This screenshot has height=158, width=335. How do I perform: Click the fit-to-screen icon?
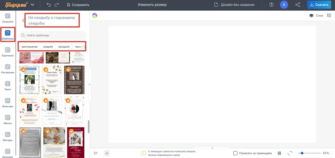[x=290, y=153]
